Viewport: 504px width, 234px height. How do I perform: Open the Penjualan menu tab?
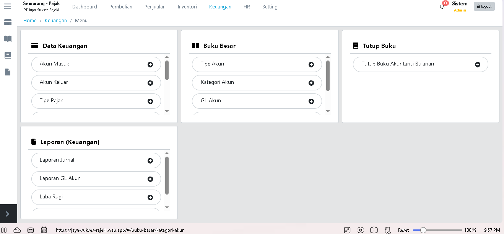[x=155, y=7]
